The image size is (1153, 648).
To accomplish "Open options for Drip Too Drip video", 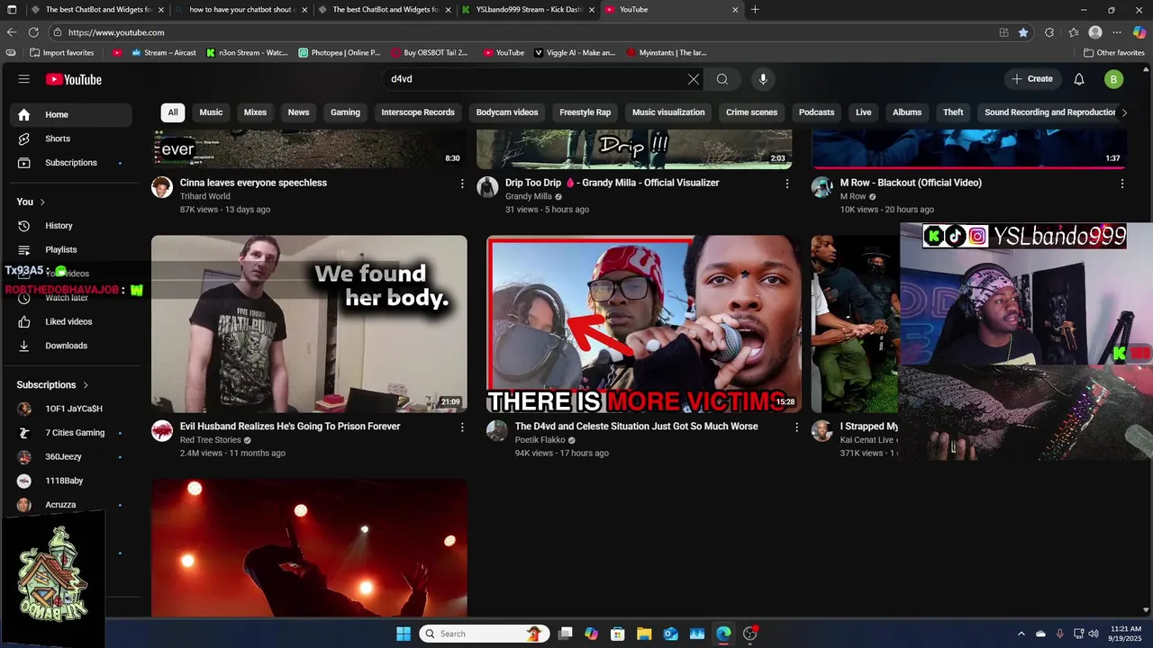I will (786, 184).
